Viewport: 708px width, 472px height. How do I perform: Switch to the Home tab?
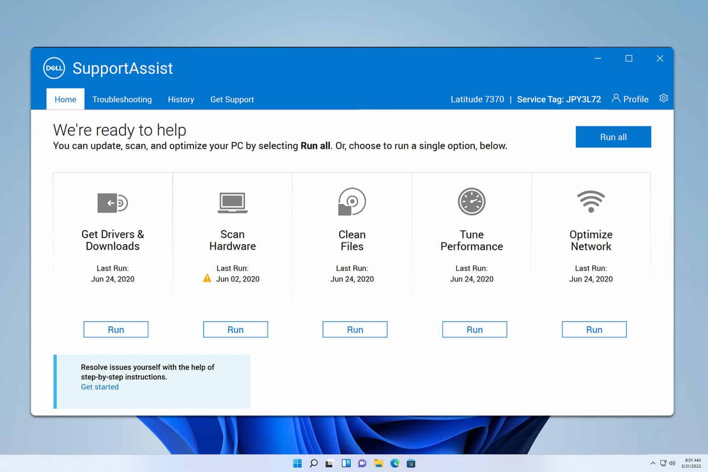pyautogui.click(x=65, y=99)
